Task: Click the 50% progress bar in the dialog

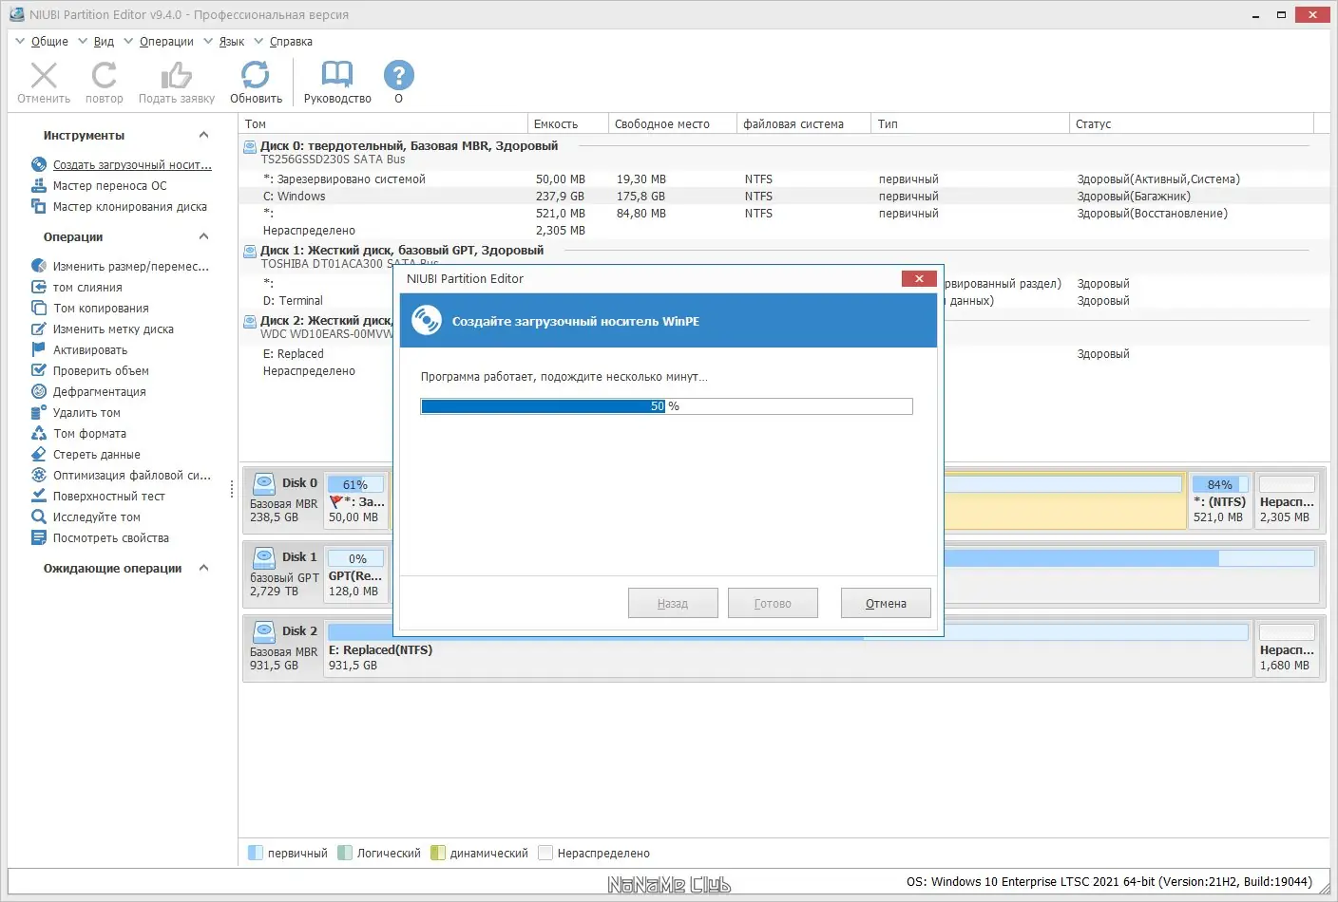Action: point(666,406)
